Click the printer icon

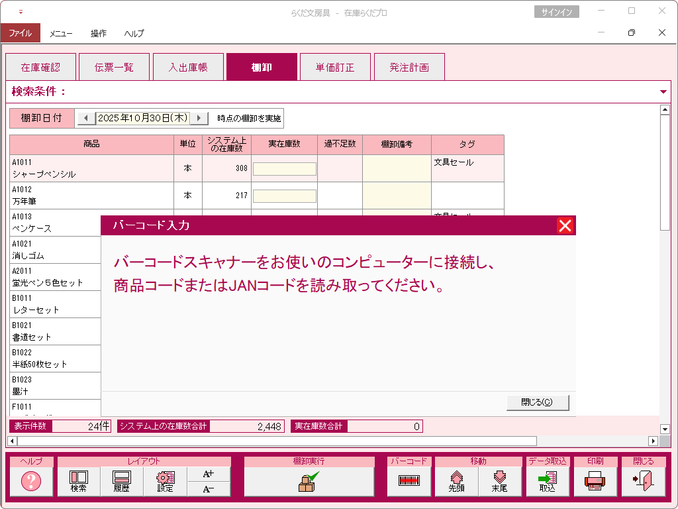pos(595,481)
